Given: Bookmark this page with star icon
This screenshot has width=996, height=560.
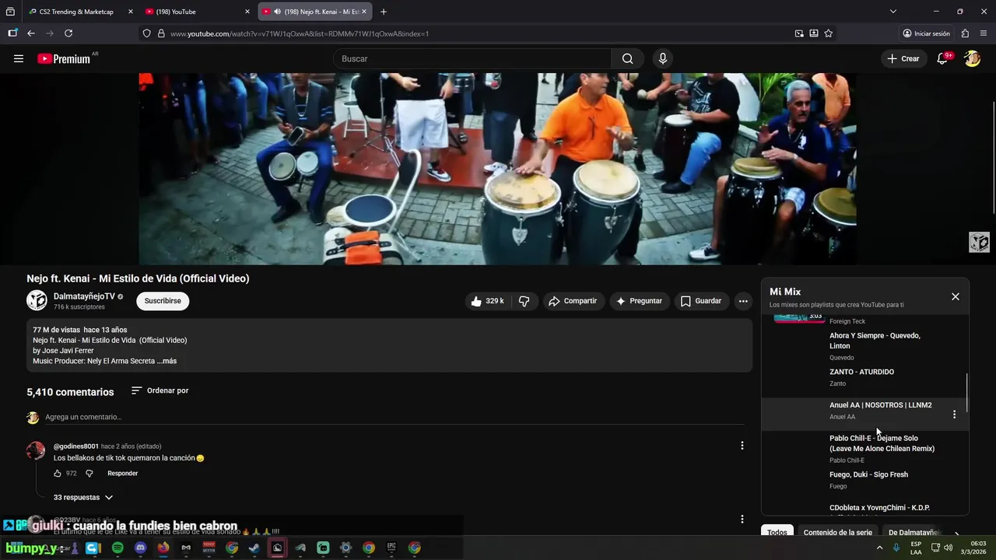Looking at the screenshot, I should point(829,33).
